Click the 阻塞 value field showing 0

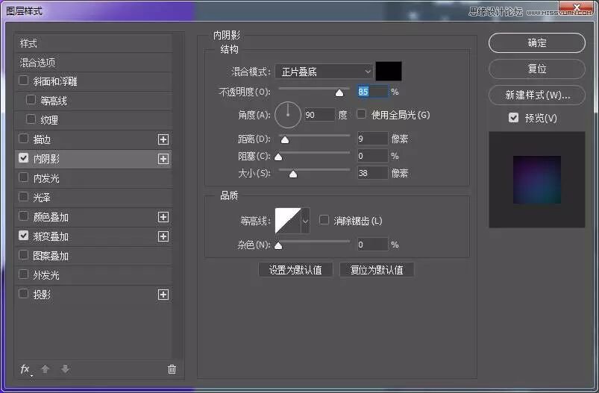tap(372, 156)
